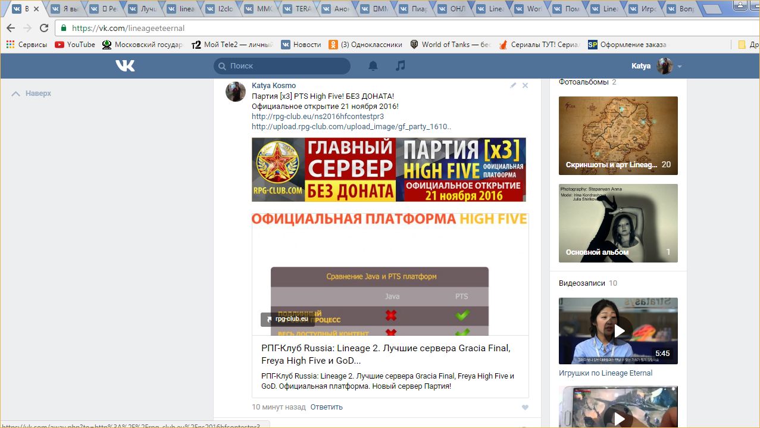Click Ответить to reply to the post
760x428 pixels.
(327, 407)
